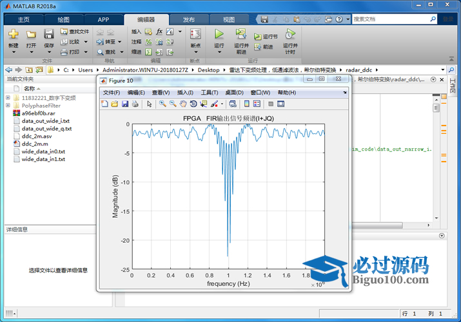This screenshot has width=461, height=322.
Task: Switch to the 主页 (Home) tab
Action: click(x=23, y=20)
